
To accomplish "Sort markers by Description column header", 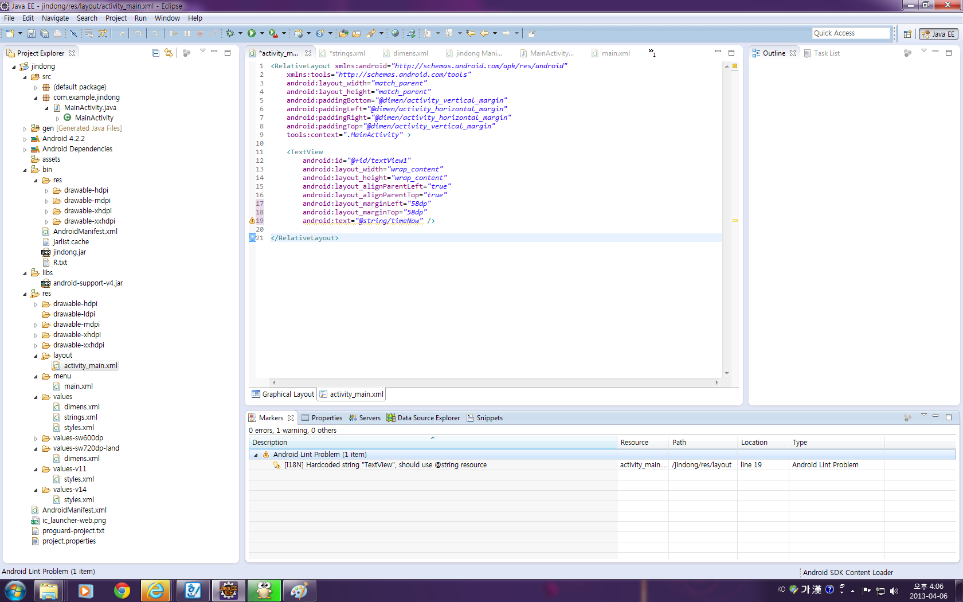I will 433,443.
